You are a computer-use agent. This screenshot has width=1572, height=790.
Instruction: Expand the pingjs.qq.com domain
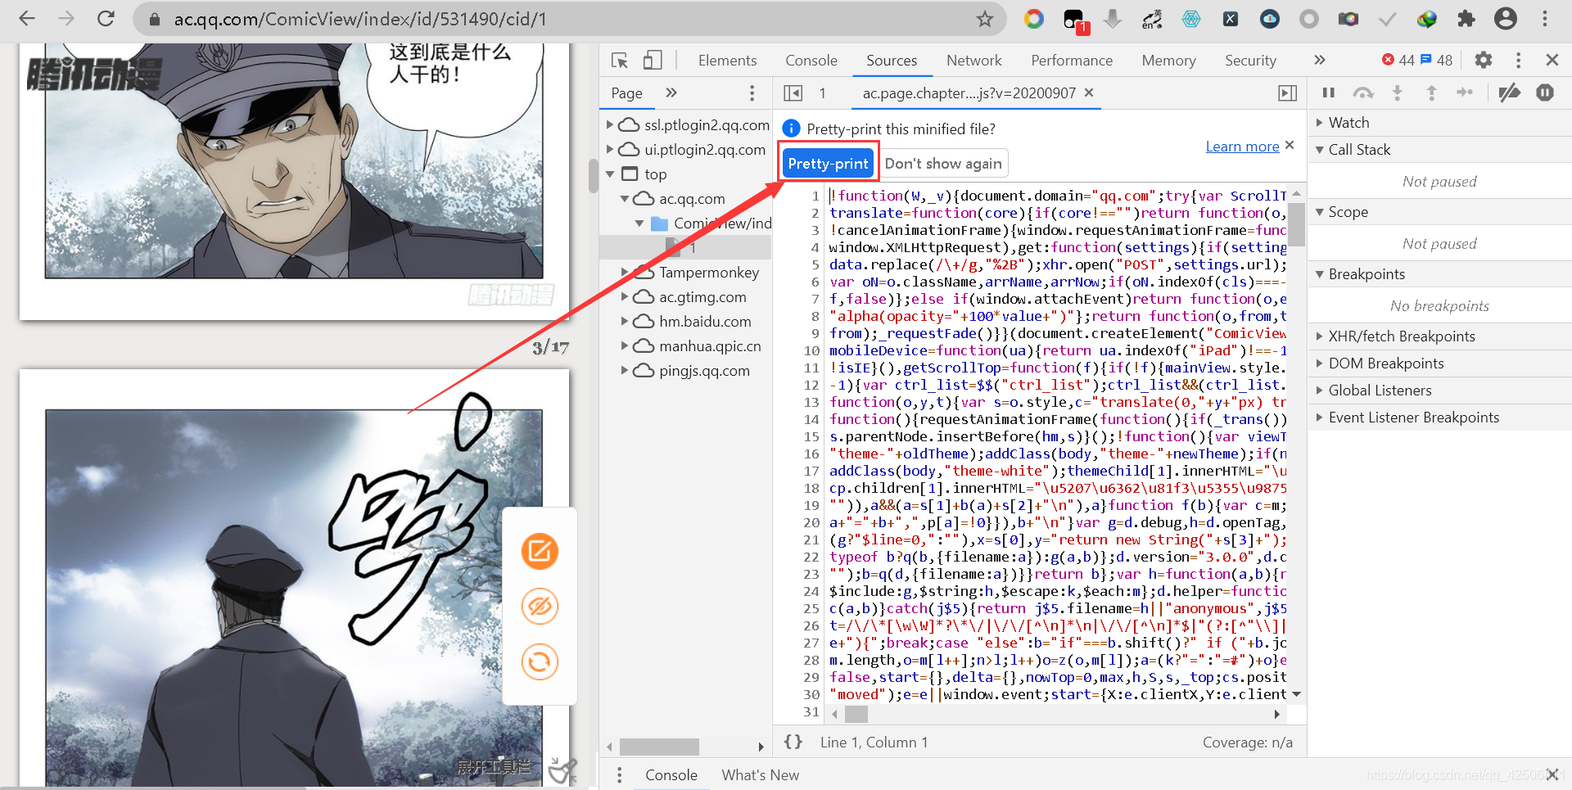tap(625, 370)
